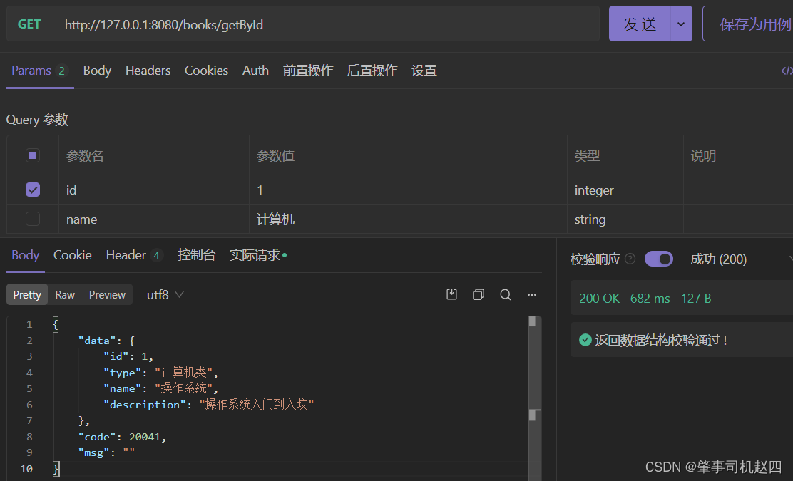
Task: Enable the name query parameter checkbox
Action: point(33,219)
